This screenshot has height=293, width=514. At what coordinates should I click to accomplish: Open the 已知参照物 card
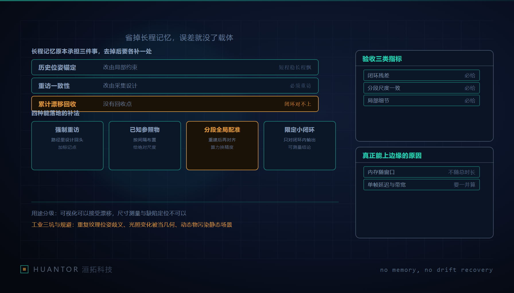[145, 146]
